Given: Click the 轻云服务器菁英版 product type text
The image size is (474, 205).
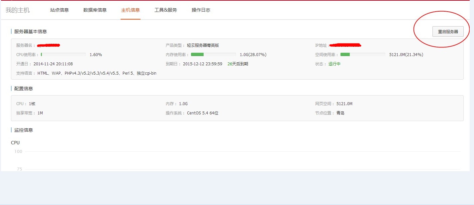Looking at the screenshot, I should click(203, 45).
